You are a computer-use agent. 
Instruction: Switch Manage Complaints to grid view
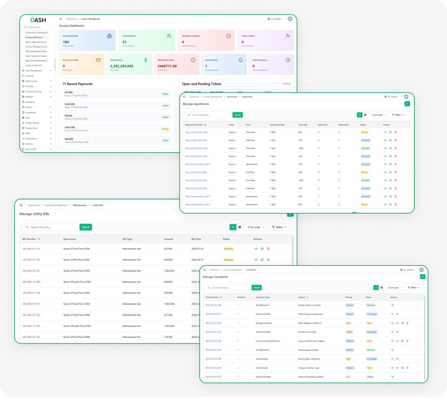(382, 287)
